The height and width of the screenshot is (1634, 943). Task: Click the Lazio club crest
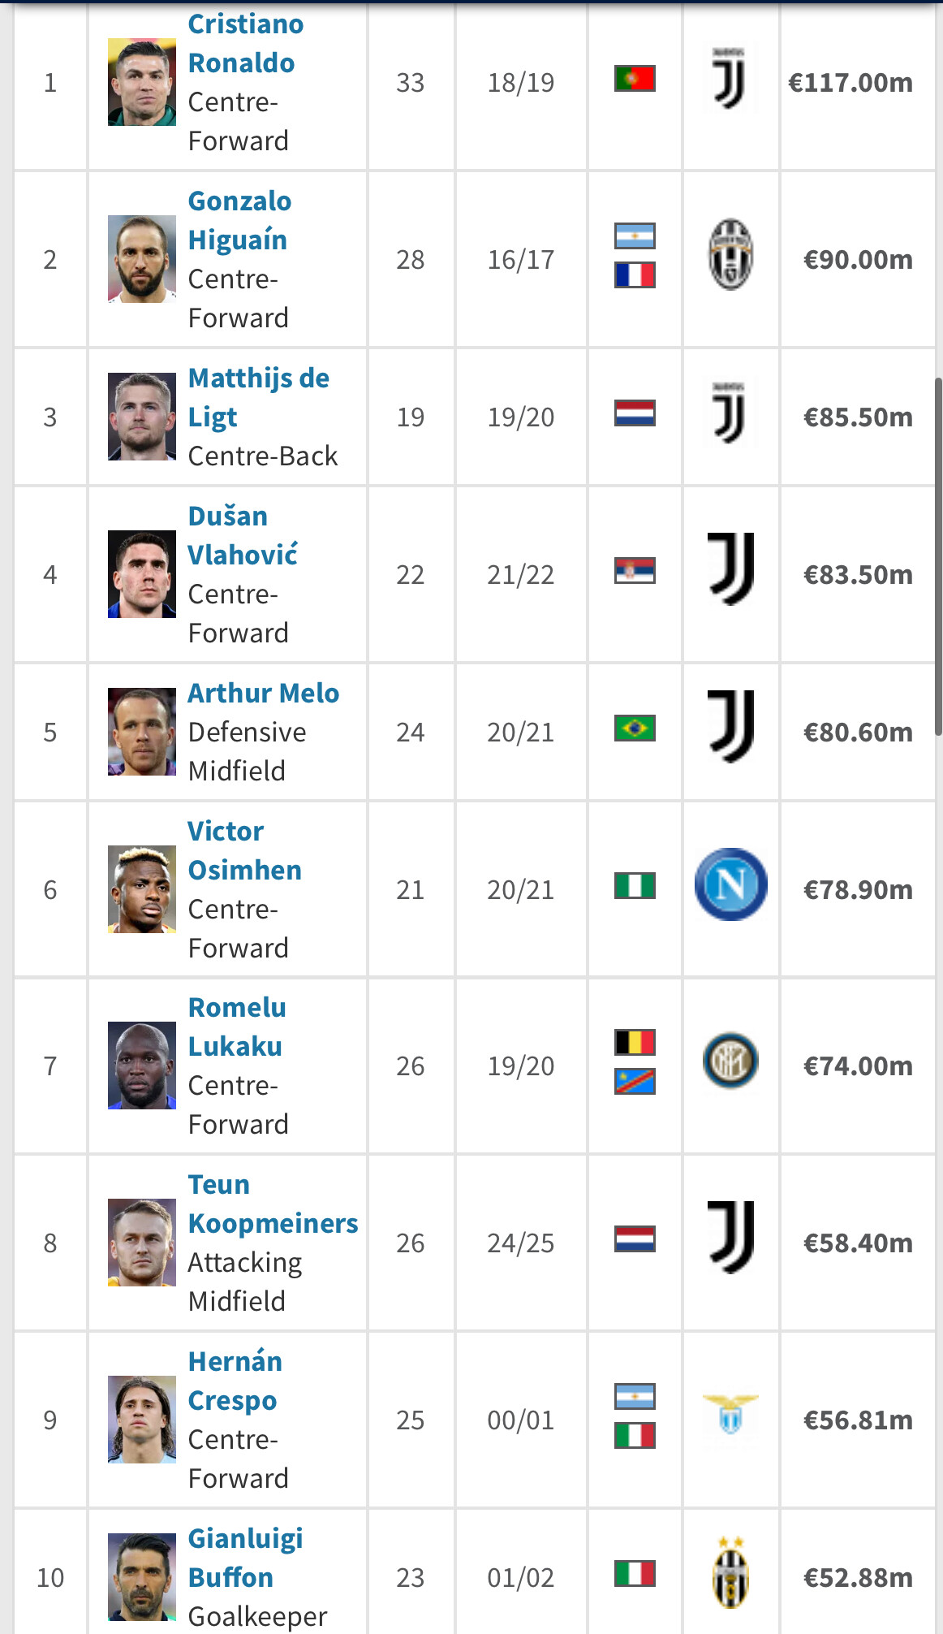(x=730, y=1415)
